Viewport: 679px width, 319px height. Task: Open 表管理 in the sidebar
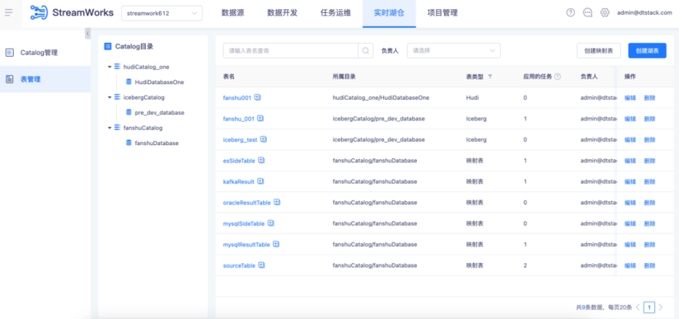[x=45, y=79]
